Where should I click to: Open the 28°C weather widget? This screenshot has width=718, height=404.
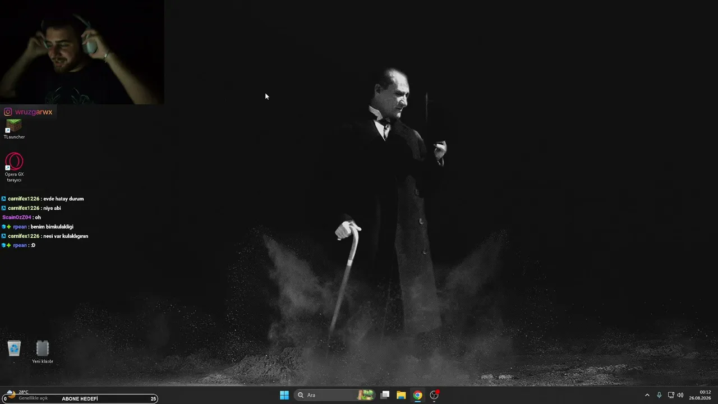click(x=27, y=395)
